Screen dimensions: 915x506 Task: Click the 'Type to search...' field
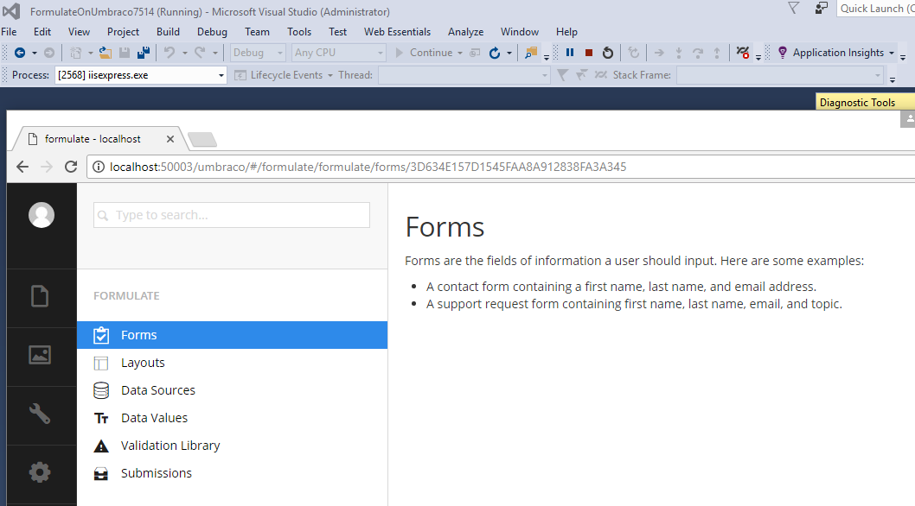coord(232,215)
